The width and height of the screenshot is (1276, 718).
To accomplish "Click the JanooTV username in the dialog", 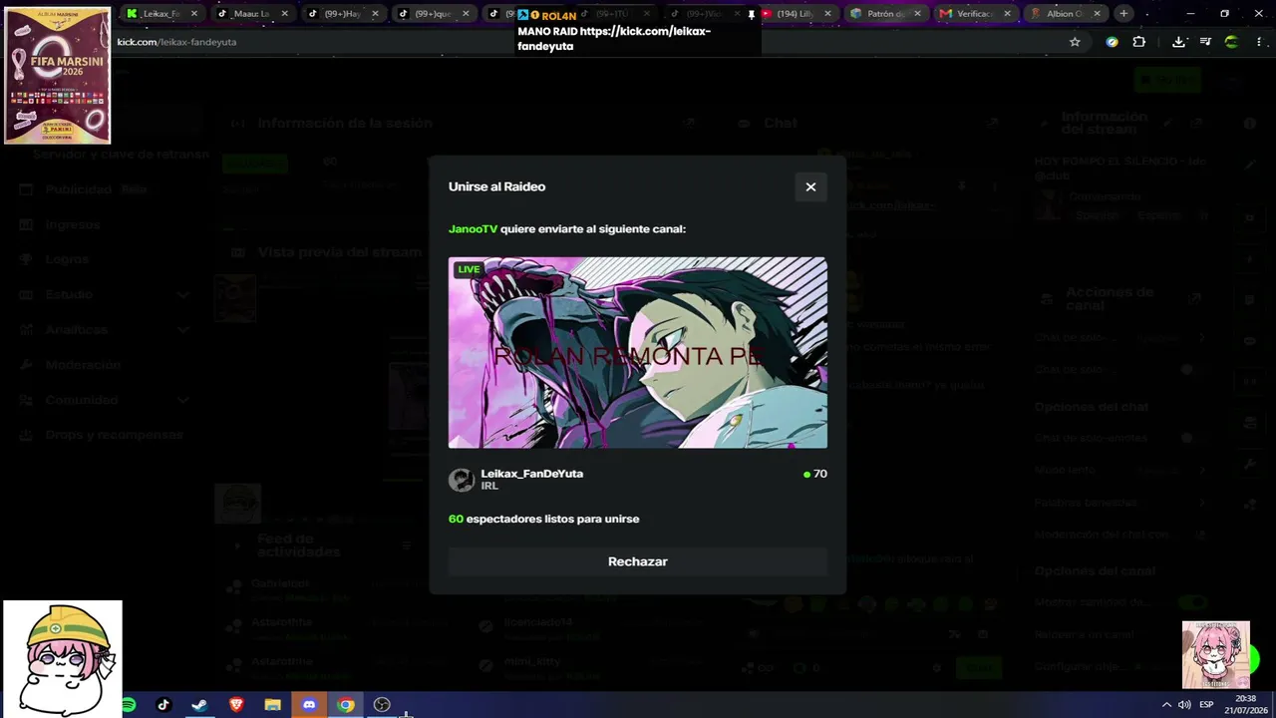I will tap(473, 229).
